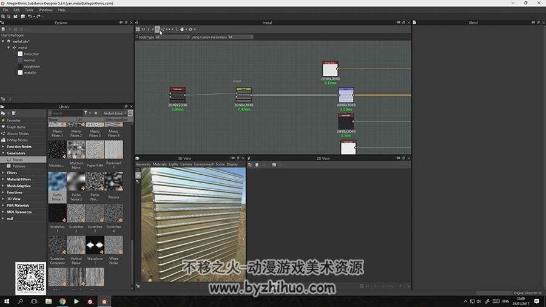
Task: Click the Redo icon in main toolbar
Action: click(x=38, y=16)
